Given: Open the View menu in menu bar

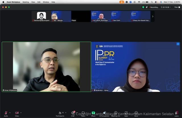Looking at the screenshot, I should click(33, 2).
